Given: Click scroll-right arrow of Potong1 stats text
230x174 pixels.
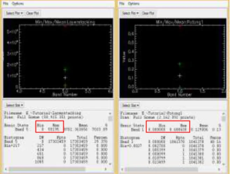Looking at the screenshot, I should click(219, 169).
